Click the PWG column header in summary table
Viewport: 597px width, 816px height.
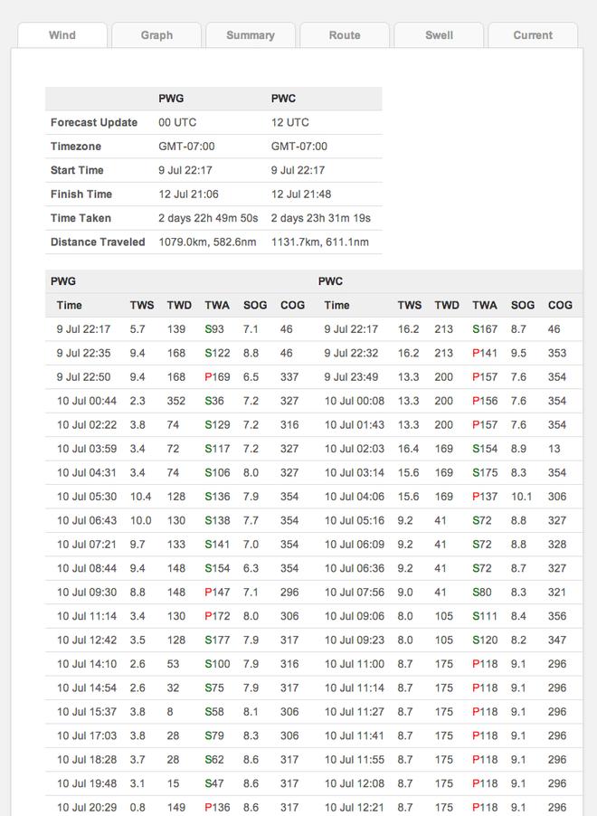[170, 99]
